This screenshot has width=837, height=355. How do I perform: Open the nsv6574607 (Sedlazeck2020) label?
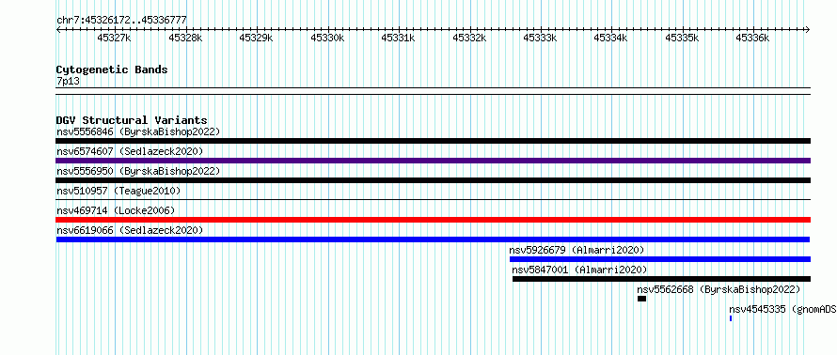pyautogui.click(x=130, y=151)
